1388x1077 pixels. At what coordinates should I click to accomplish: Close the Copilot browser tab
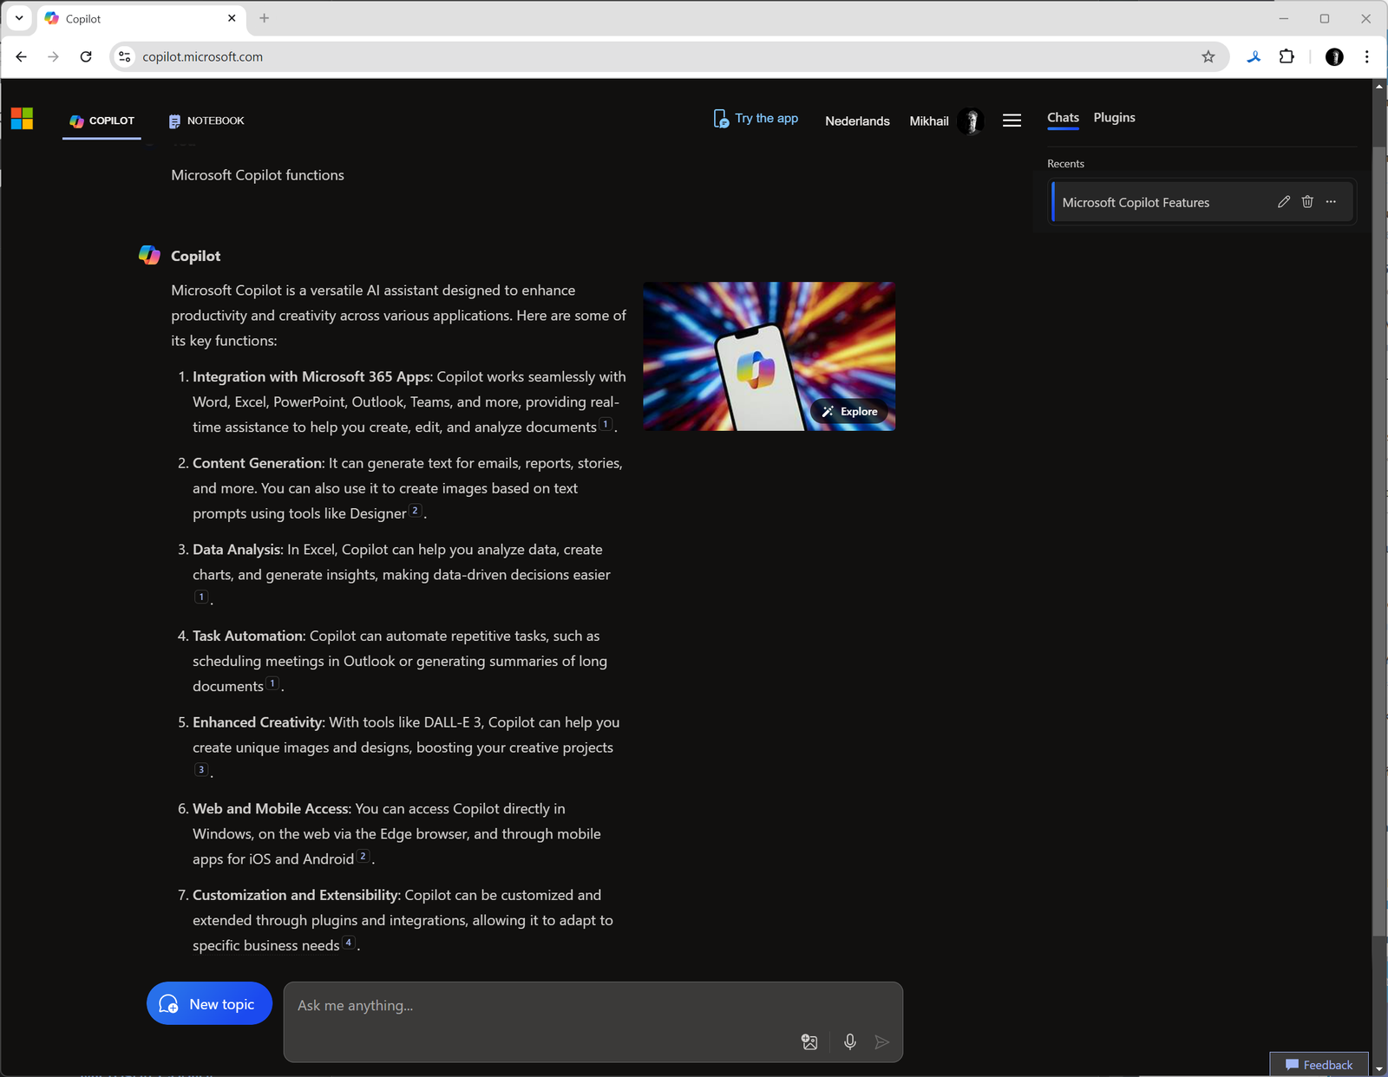232,18
